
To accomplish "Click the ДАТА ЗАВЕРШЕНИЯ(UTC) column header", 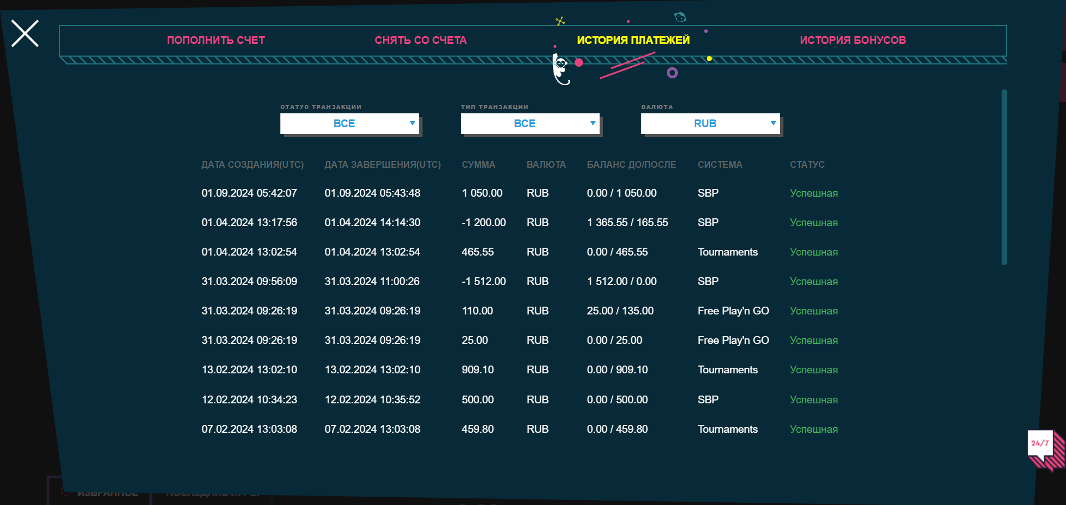I will (x=383, y=164).
